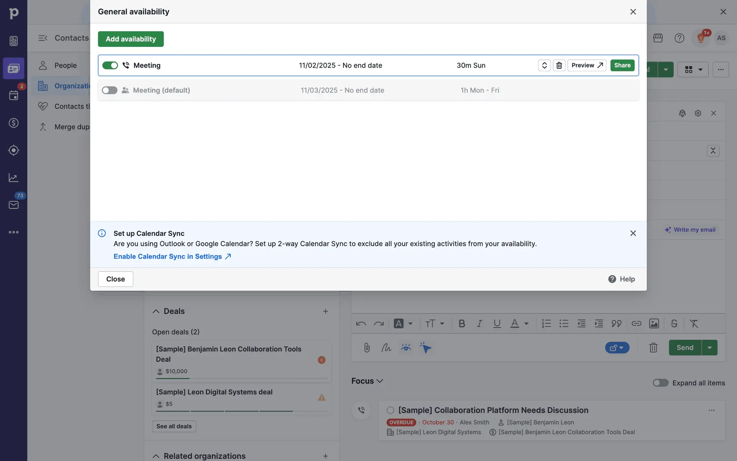Disable the Meeting availability toggle
The image size is (737, 461).
point(110,65)
